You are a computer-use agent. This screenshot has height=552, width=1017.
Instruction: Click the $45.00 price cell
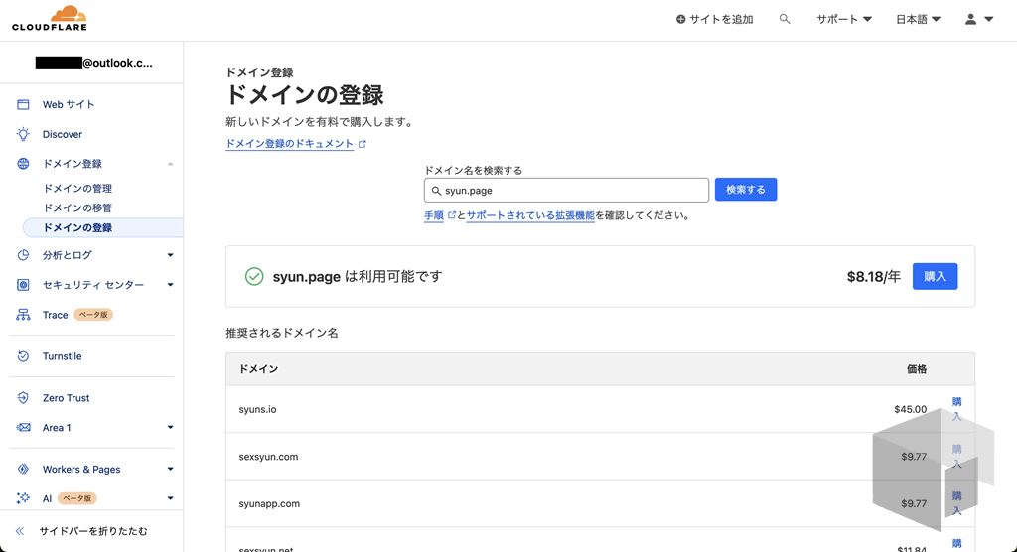pos(910,409)
